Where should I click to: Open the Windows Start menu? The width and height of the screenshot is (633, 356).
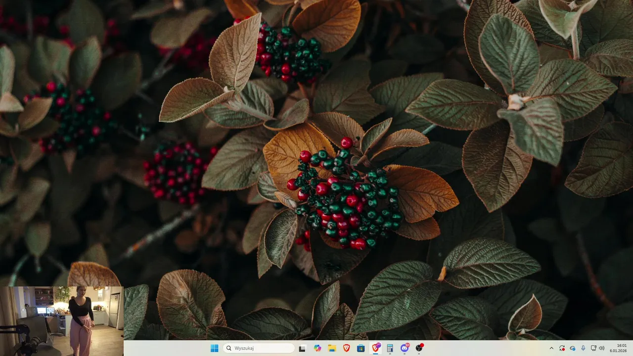[x=214, y=348]
